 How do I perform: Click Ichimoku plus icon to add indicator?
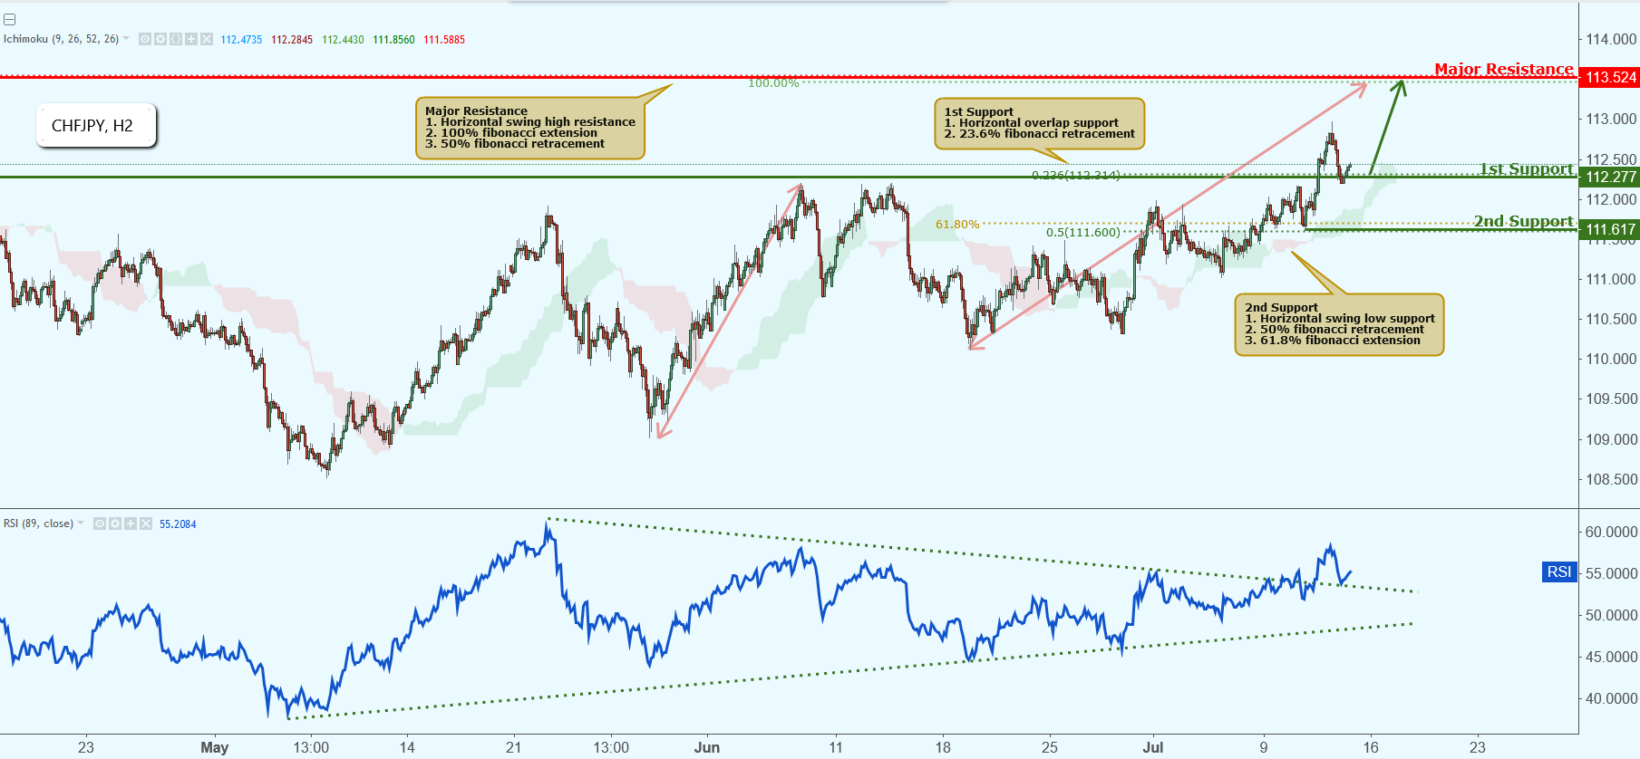coord(191,39)
